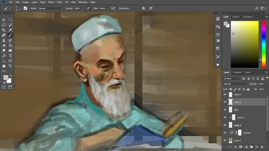Hide the flats layer
The height and width of the screenshot is (151, 269).
225,110
